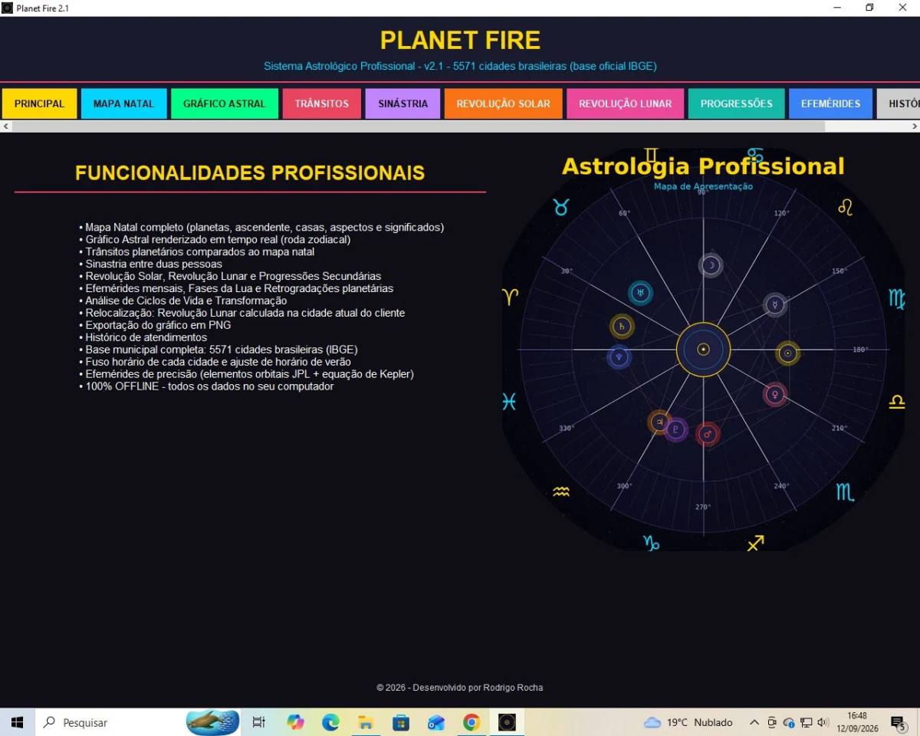Click the '330°' degree label on the wheel
Image resolution: width=920 pixels, height=736 pixels.
(x=566, y=428)
